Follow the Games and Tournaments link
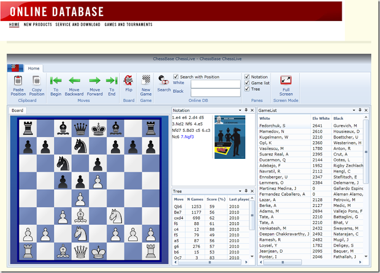 pyautogui.click(x=128, y=25)
